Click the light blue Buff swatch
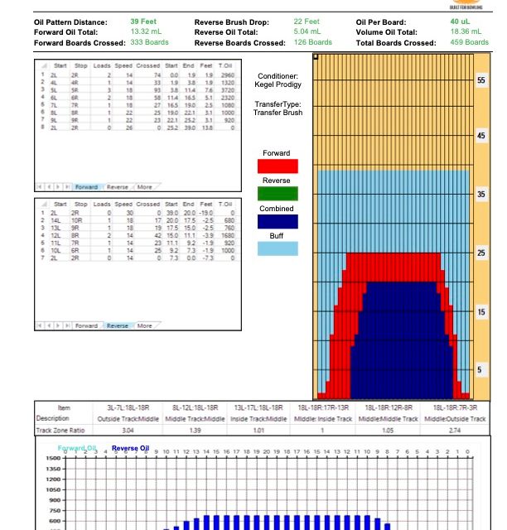 (x=278, y=248)
